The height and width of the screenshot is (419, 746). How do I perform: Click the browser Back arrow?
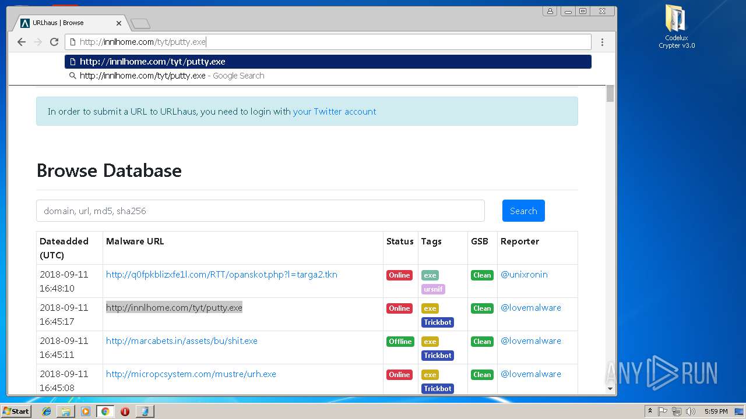pyautogui.click(x=22, y=42)
